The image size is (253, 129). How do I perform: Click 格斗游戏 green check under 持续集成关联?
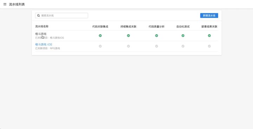point(128,36)
